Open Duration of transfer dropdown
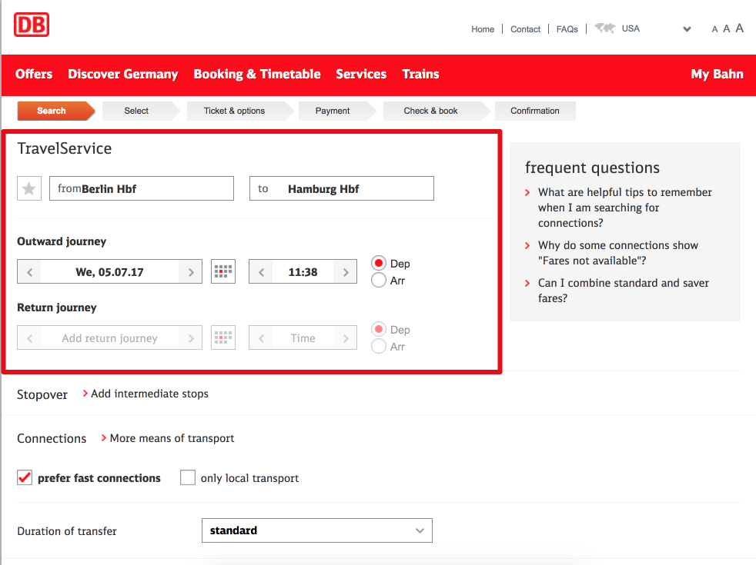The height and width of the screenshot is (565, 756). point(316,530)
